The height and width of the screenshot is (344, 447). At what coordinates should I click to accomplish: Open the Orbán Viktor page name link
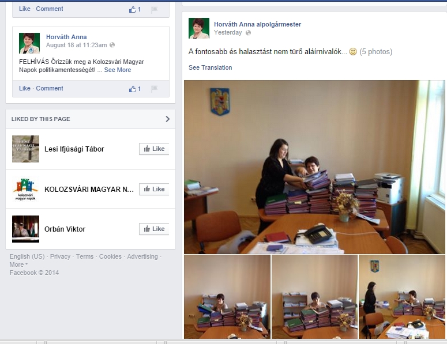pyautogui.click(x=65, y=229)
